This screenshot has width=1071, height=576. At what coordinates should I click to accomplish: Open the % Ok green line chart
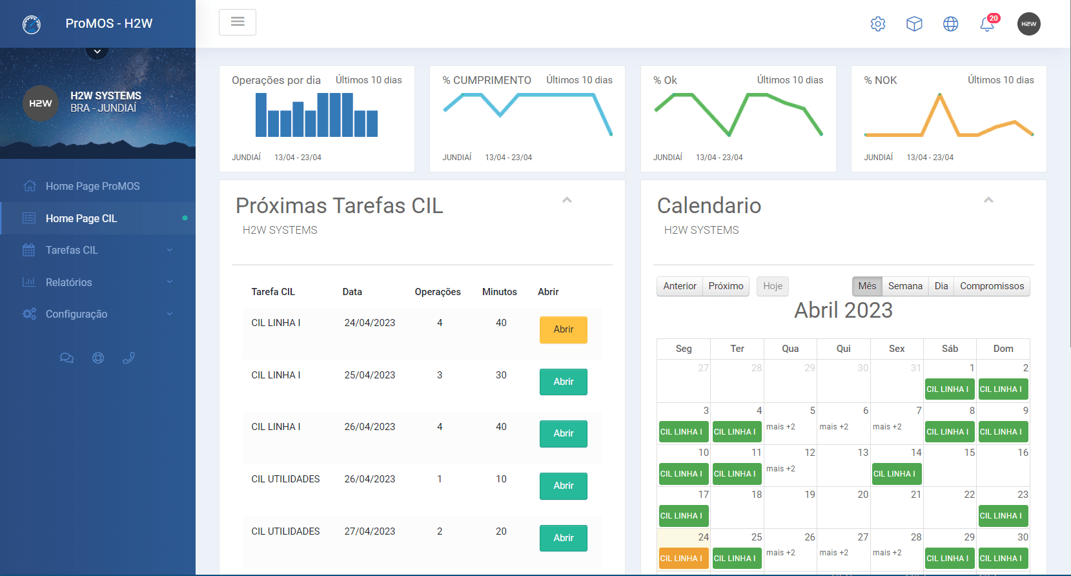click(x=739, y=114)
